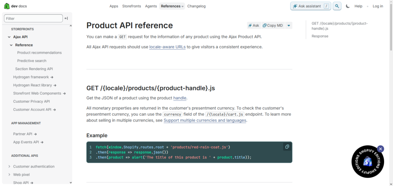Open Predictive search in sidebar
The height and width of the screenshot is (186, 393).
(x=32, y=61)
